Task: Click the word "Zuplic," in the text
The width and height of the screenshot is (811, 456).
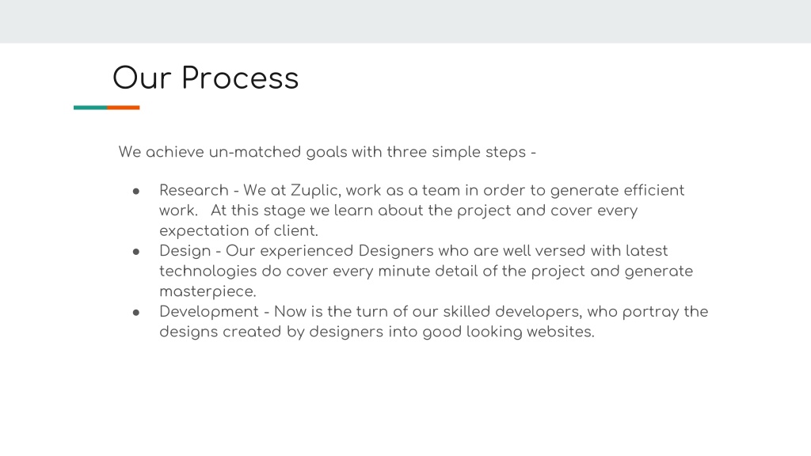Action: pyautogui.click(x=315, y=191)
